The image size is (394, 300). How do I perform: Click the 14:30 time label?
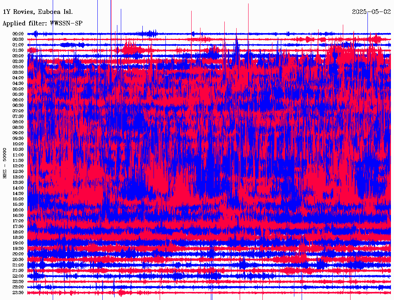[18, 193]
